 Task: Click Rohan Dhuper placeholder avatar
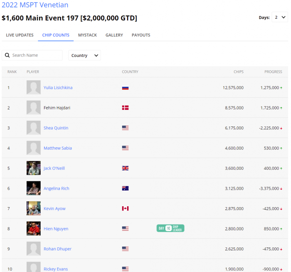pyautogui.click(x=34, y=249)
